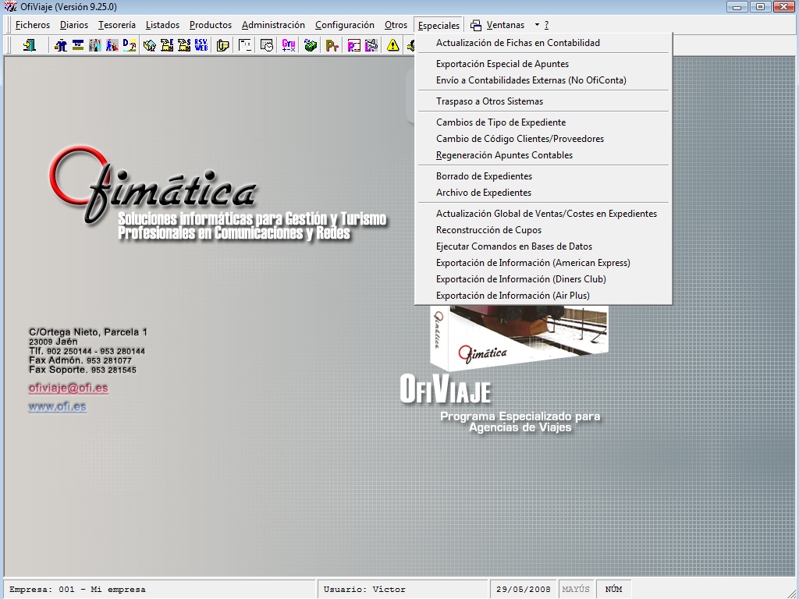Select the RSV WEB toolbar icon

[x=201, y=44]
